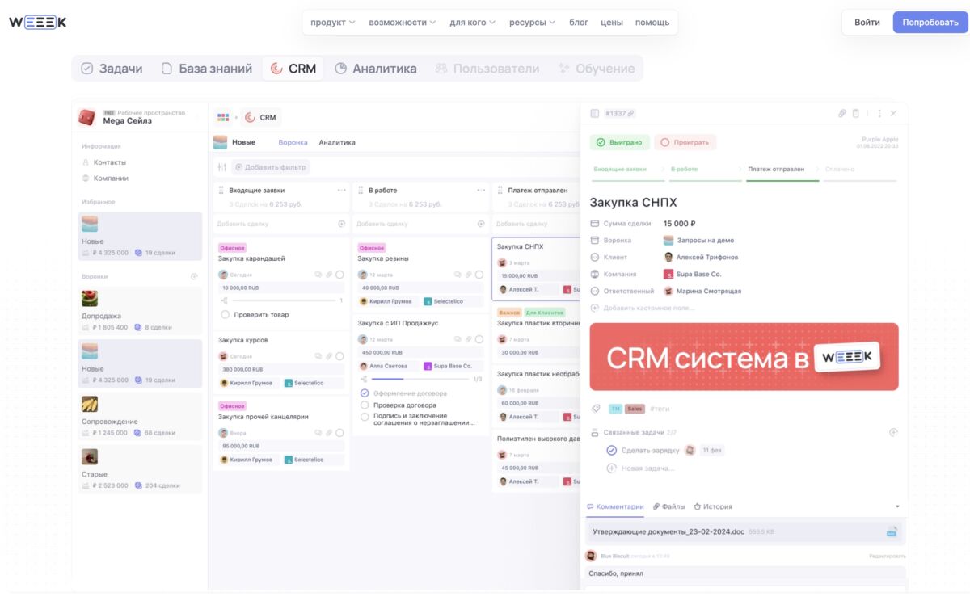Click the Компании globe icon in sidebar
The height and width of the screenshot is (609, 970).
coord(86,178)
